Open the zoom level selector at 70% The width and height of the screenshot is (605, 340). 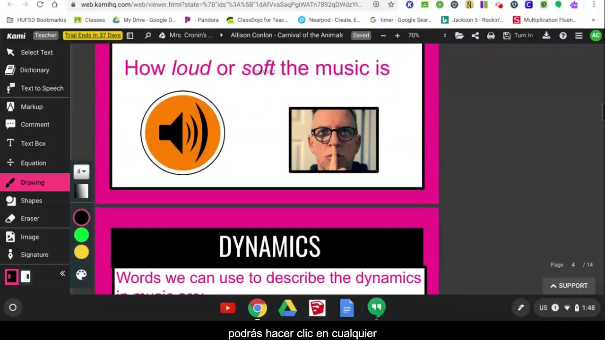click(x=427, y=35)
